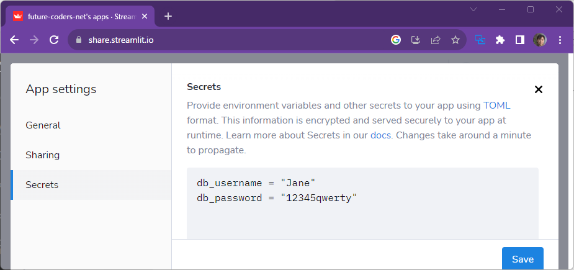Open Chrome three-dot menu
This screenshot has height=270, width=574.
pos(560,40)
